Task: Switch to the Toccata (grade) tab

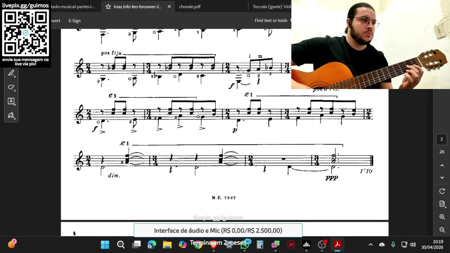Action: [x=271, y=7]
